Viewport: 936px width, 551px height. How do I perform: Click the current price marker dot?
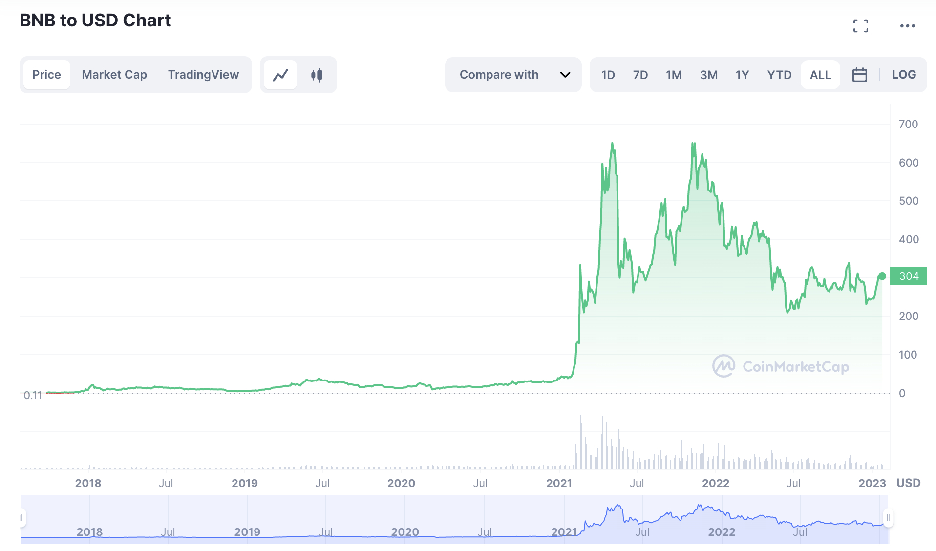(x=882, y=276)
